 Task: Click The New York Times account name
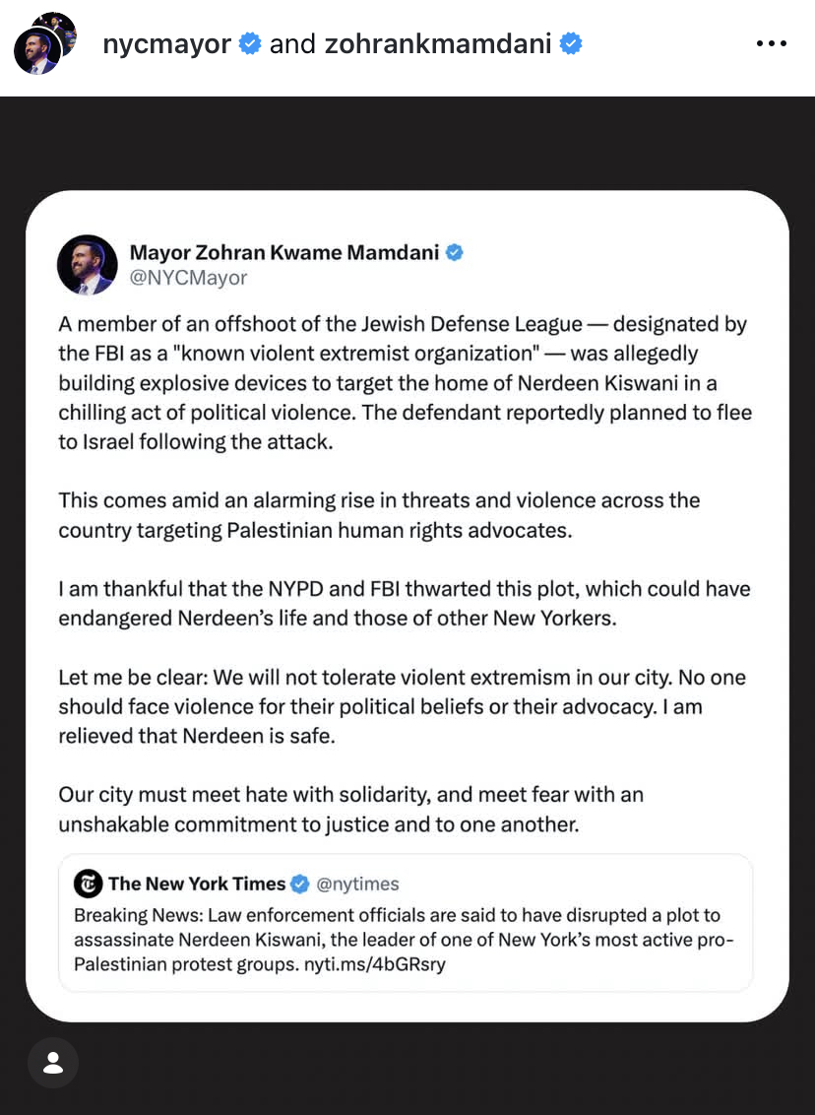click(x=197, y=884)
